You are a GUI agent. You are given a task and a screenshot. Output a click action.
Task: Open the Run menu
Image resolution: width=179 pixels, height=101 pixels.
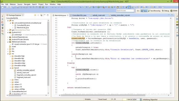coord(46,4)
